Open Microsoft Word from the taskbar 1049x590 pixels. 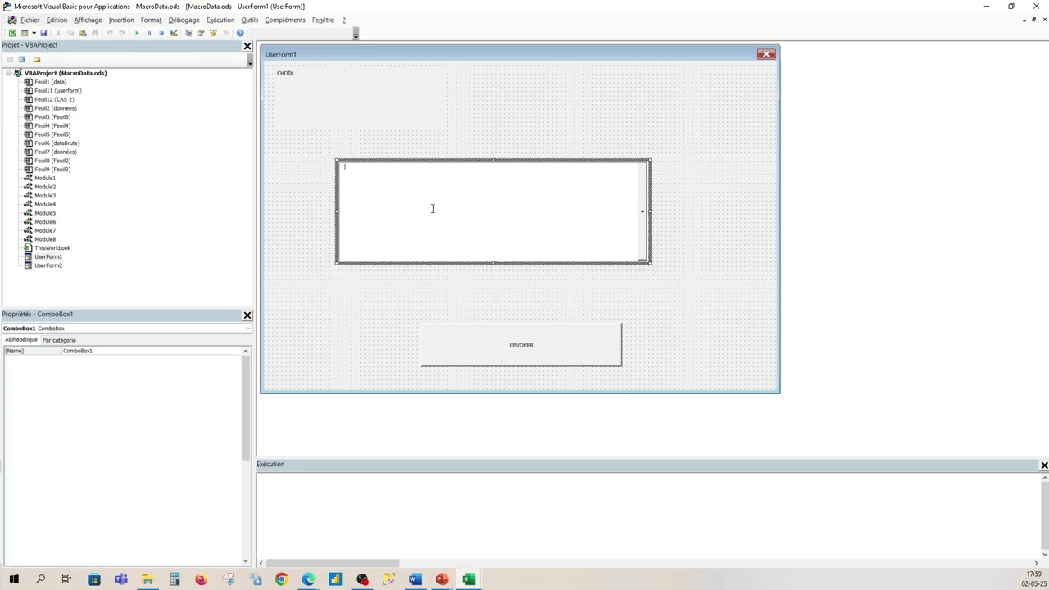pos(415,579)
